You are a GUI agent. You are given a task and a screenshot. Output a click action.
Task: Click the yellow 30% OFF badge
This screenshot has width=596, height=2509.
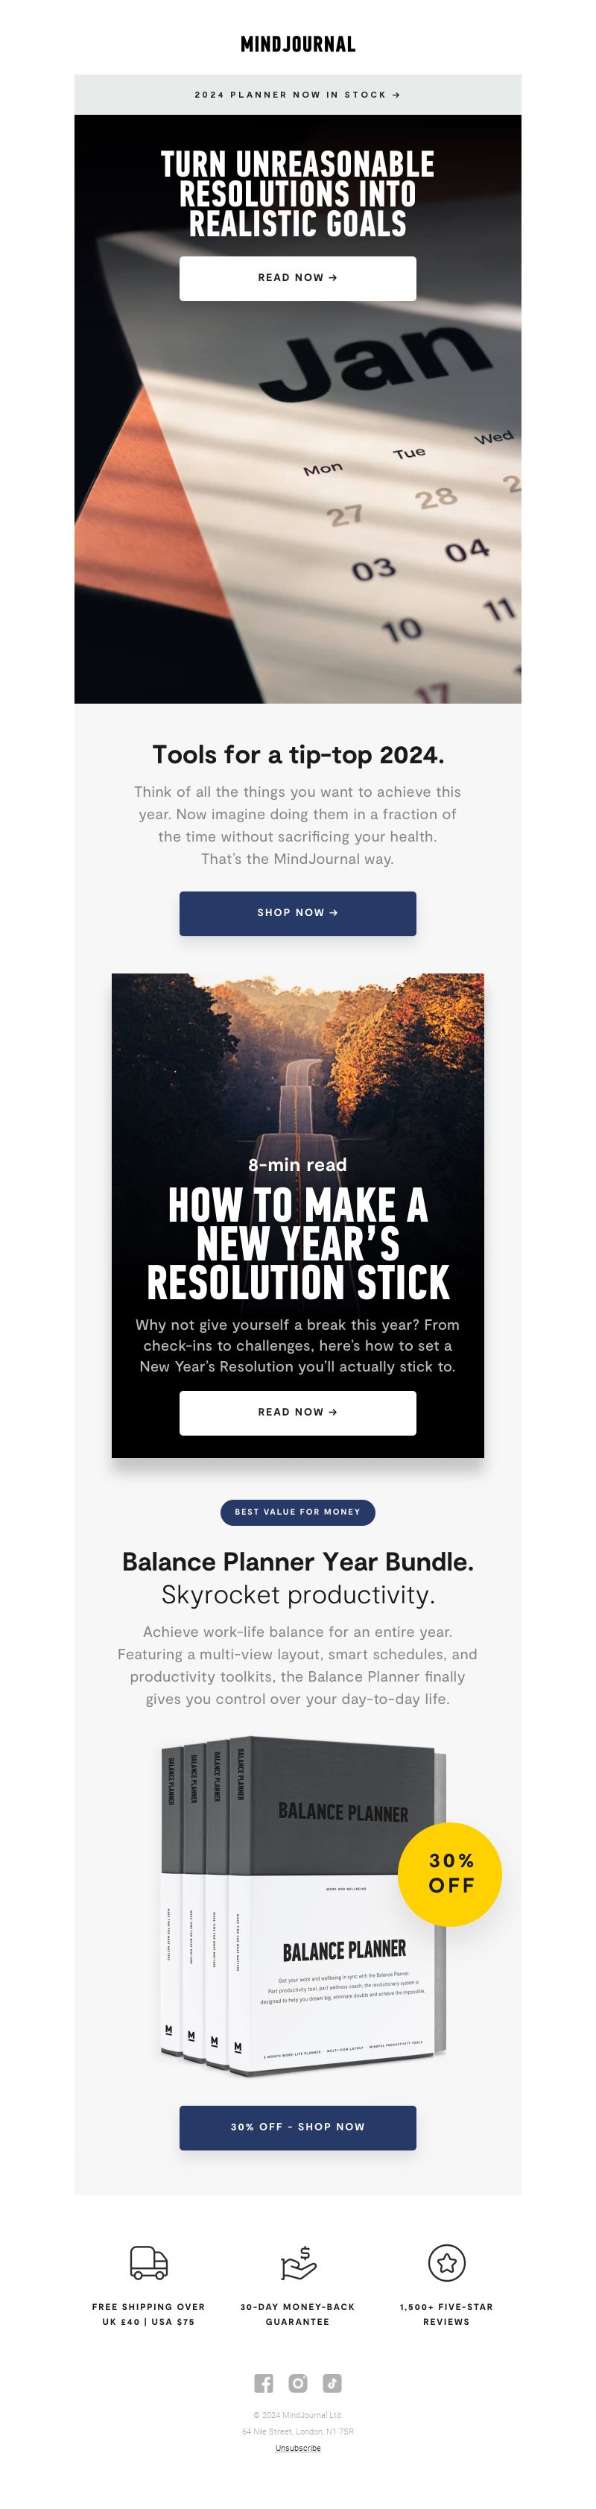click(450, 1874)
